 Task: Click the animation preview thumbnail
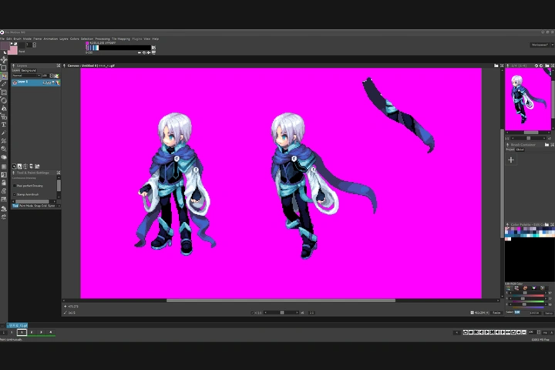pos(528,99)
